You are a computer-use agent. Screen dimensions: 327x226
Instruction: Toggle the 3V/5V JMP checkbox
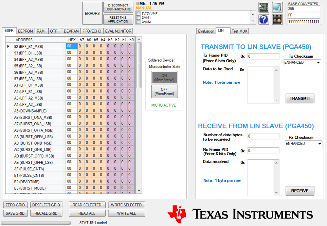[x=138, y=13]
